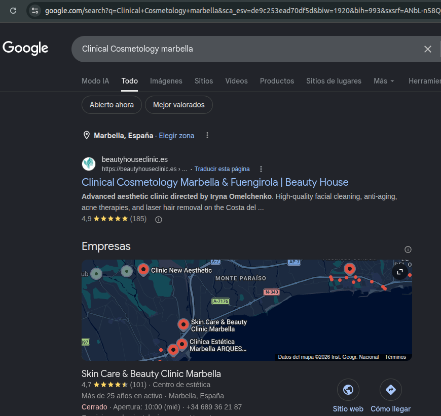Open the Herramientas option

pos(425,81)
